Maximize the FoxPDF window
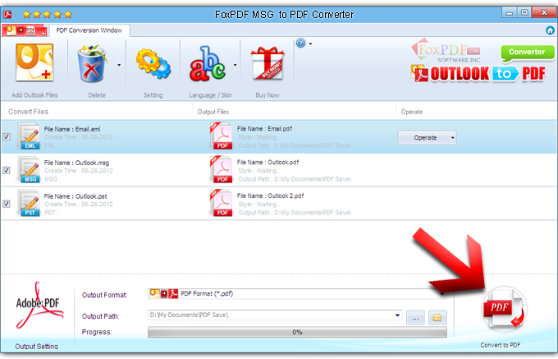The width and height of the screenshot is (558, 359). [x=524, y=12]
